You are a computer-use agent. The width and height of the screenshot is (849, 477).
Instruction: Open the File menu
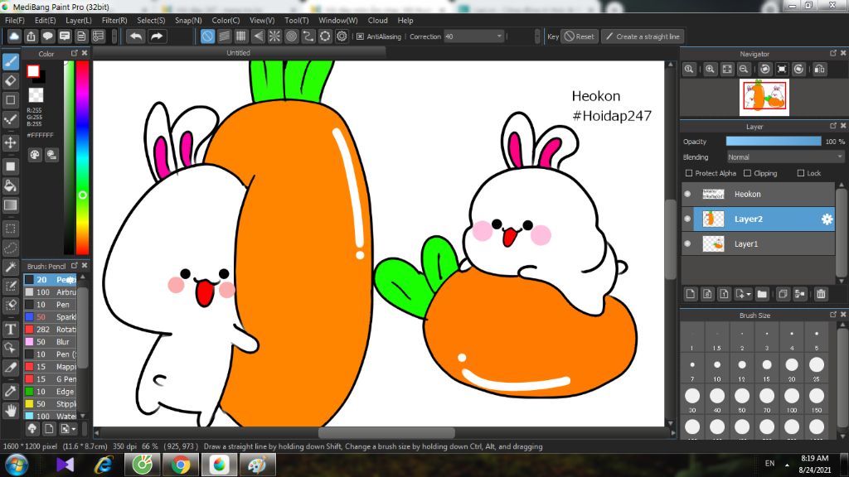tap(15, 20)
